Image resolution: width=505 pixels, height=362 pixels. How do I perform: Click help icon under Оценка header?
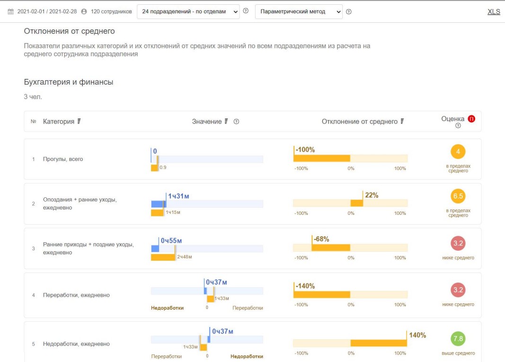(x=458, y=126)
